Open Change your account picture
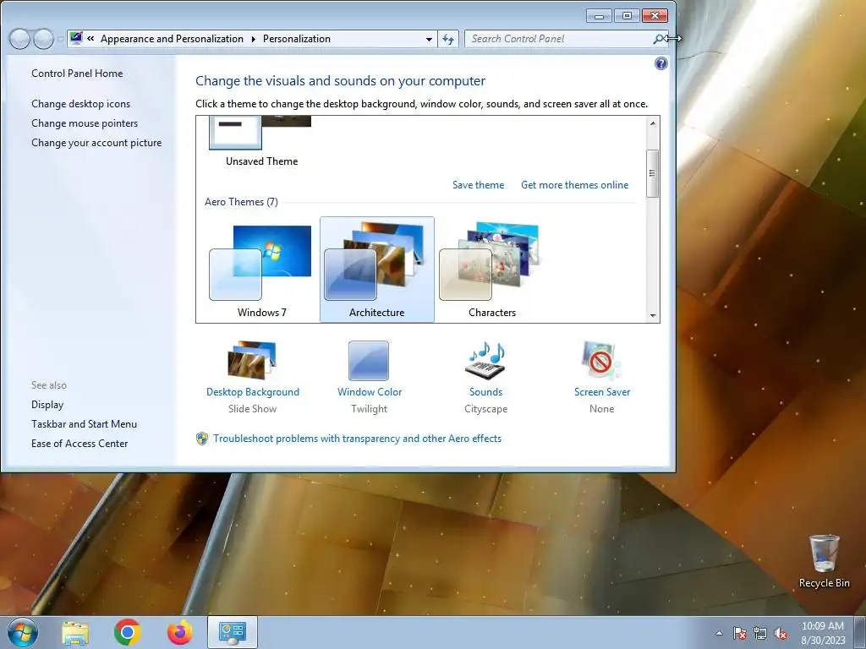 [x=96, y=142]
